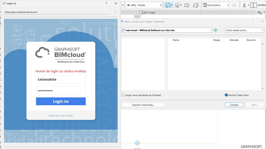Click the project list scrollbar up arrow

pos(263,44)
